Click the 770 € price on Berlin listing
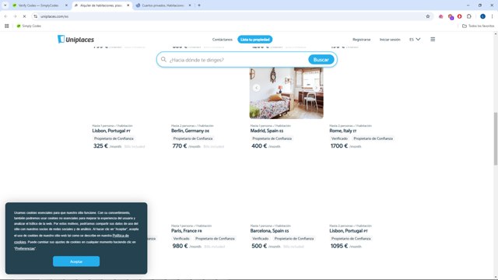This screenshot has width=498, height=280. point(180,146)
